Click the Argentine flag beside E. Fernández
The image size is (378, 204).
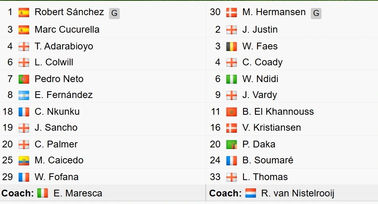pyautogui.click(x=24, y=95)
